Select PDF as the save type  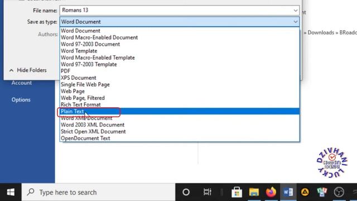[x=180, y=71]
